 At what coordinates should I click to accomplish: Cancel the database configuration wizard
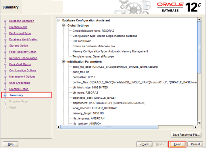point(195,144)
